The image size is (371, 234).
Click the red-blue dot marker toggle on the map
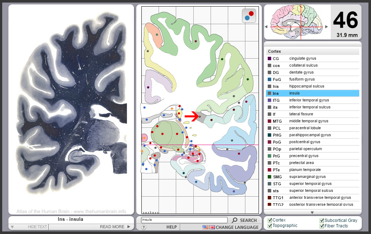click(249, 16)
